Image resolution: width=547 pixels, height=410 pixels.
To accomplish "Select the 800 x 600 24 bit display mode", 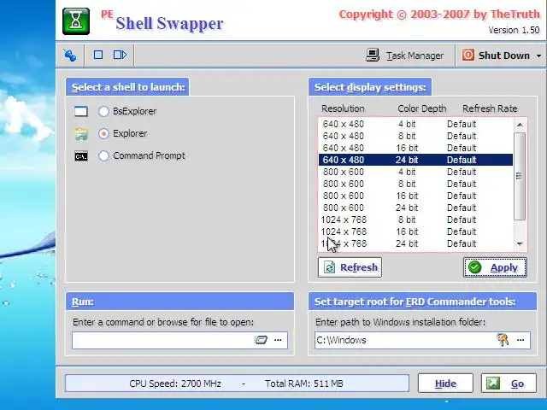I will pos(415,208).
